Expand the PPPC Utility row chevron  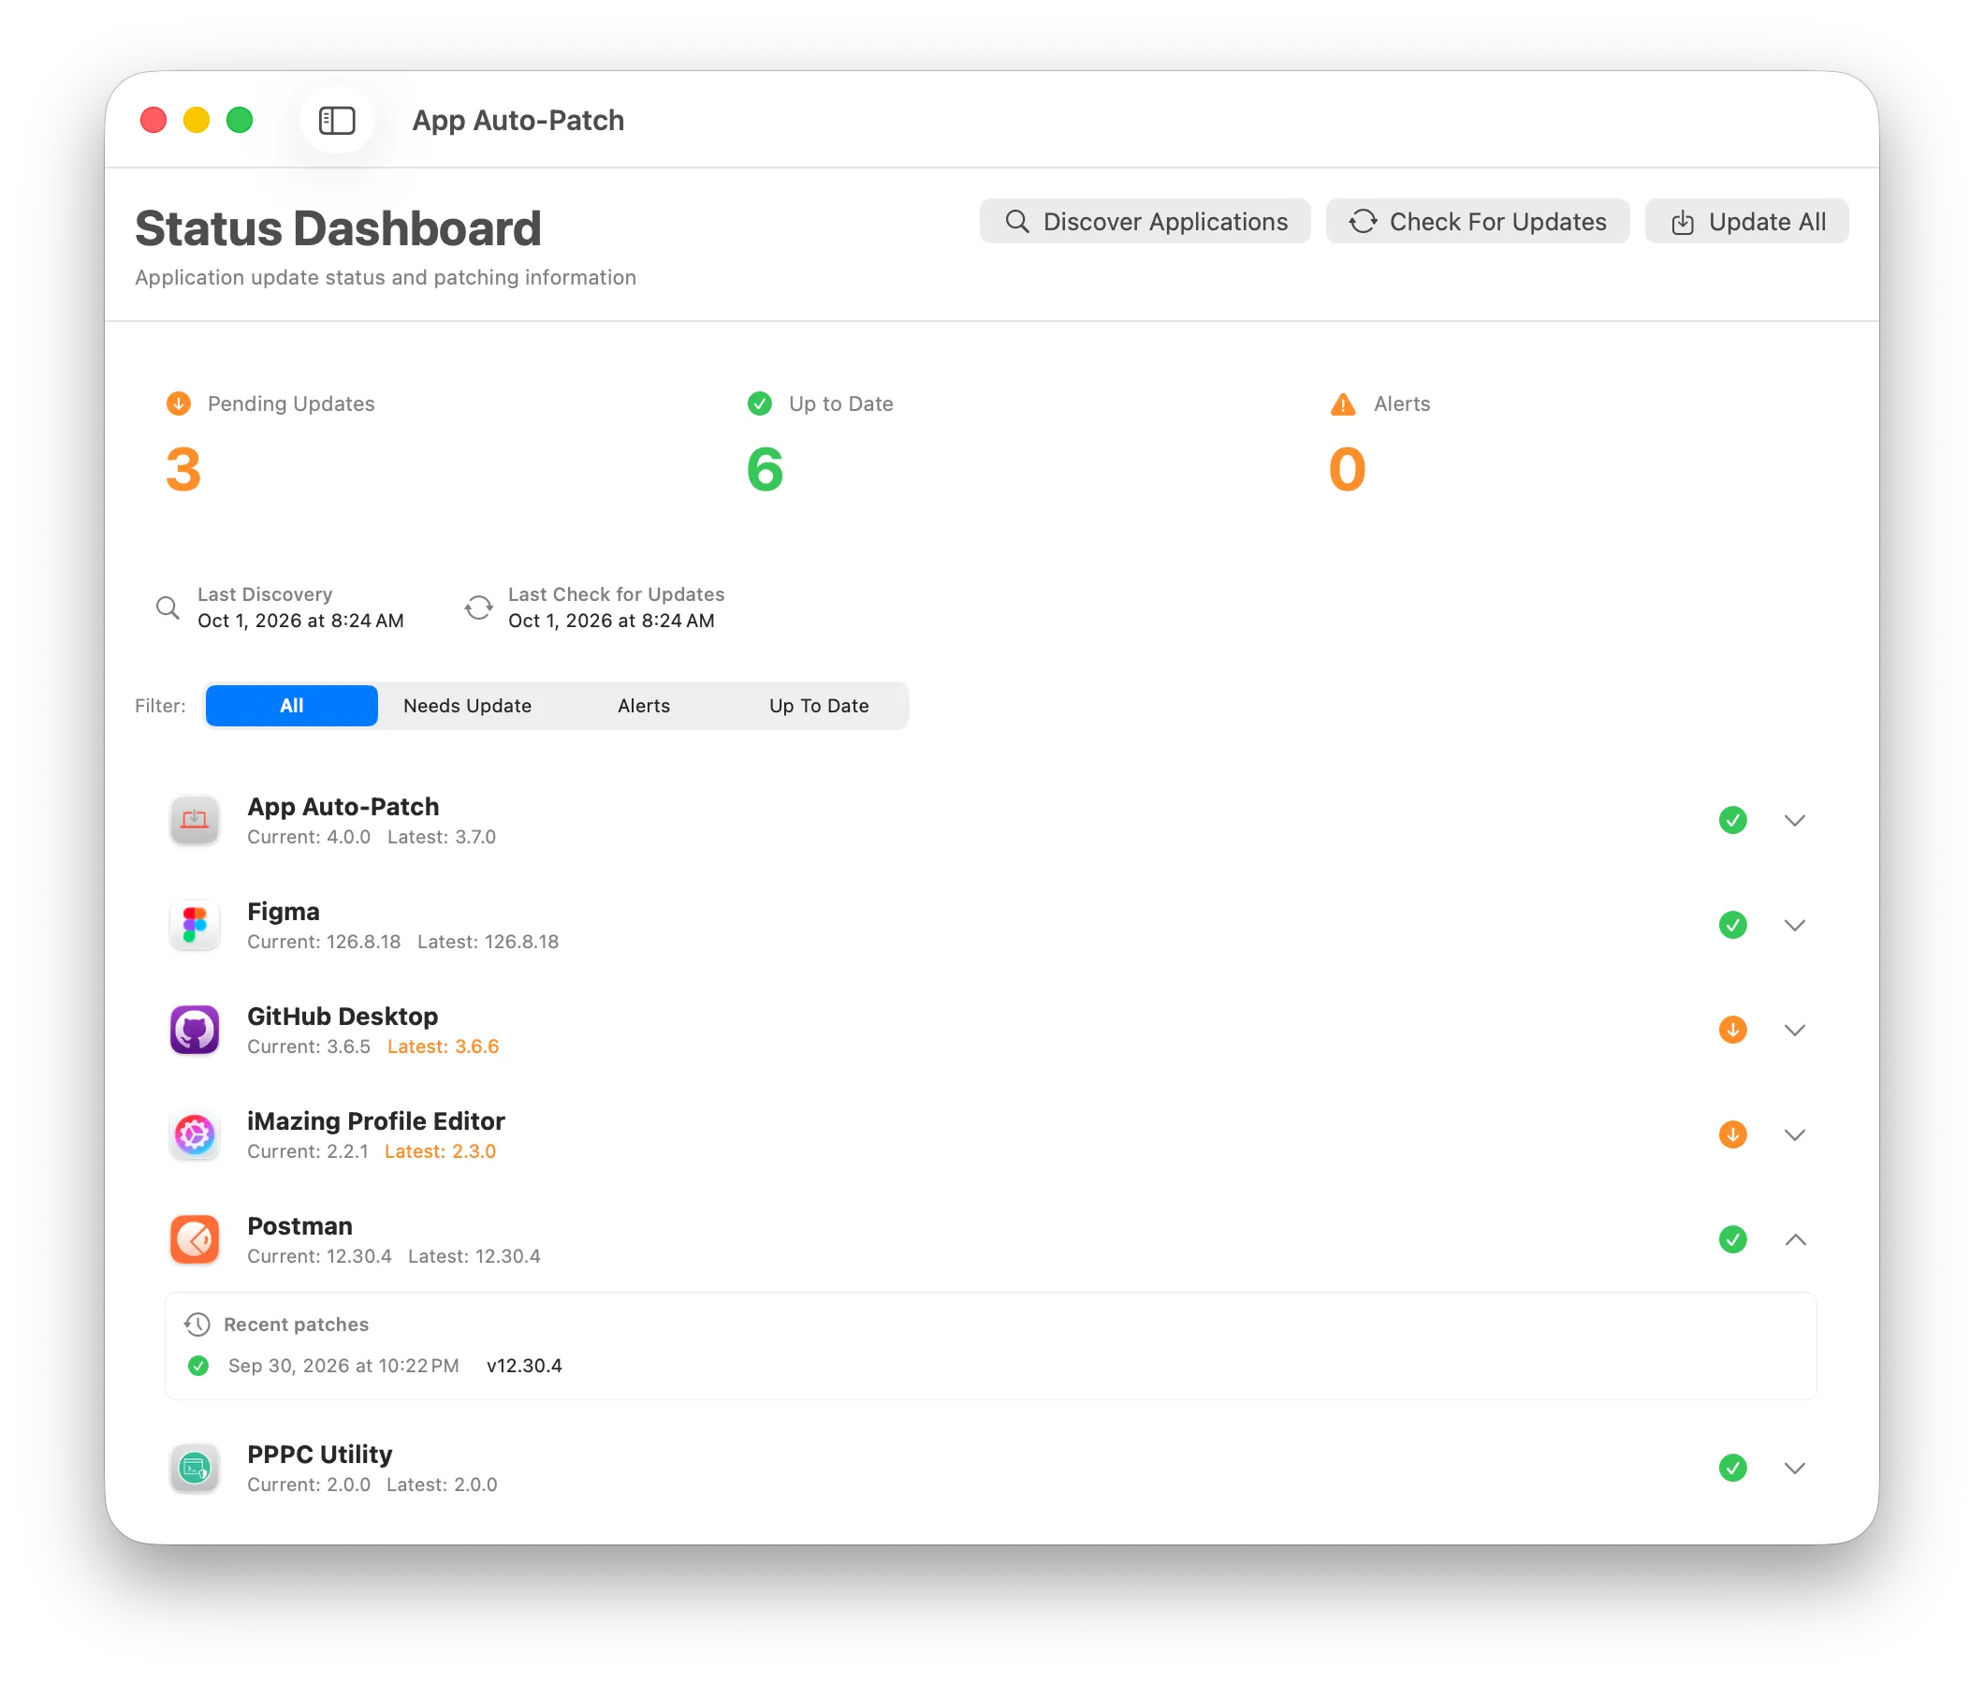click(x=1795, y=1469)
